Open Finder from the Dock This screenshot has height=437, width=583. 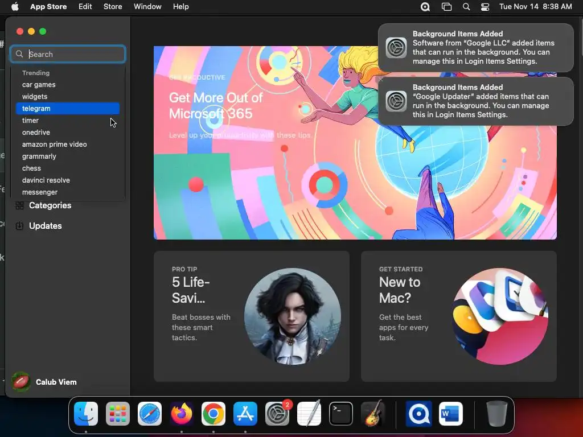[x=86, y=414]
